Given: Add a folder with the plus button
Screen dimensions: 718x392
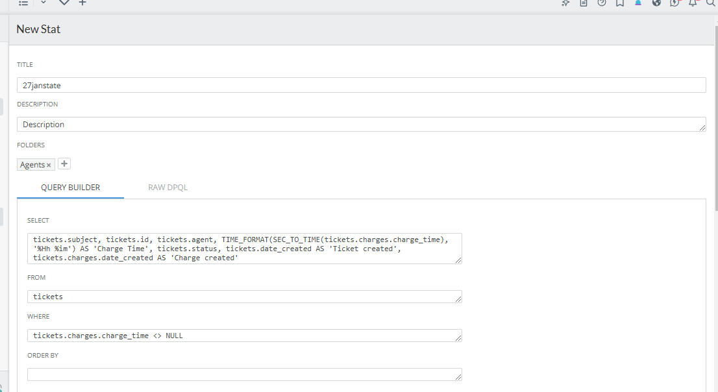Looking at the screenshot, I should click(x=64, y=164).
